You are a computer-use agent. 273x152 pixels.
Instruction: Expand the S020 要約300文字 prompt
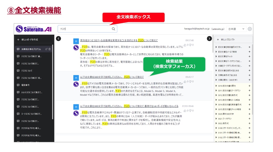tap(216, 114)
